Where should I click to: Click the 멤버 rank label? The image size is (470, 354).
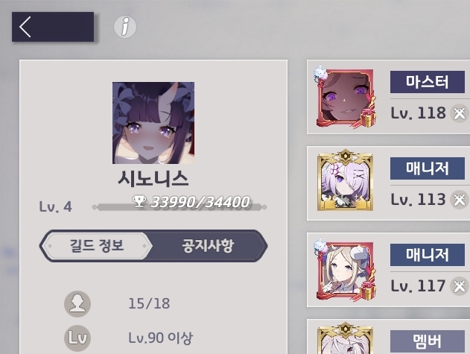428,341
